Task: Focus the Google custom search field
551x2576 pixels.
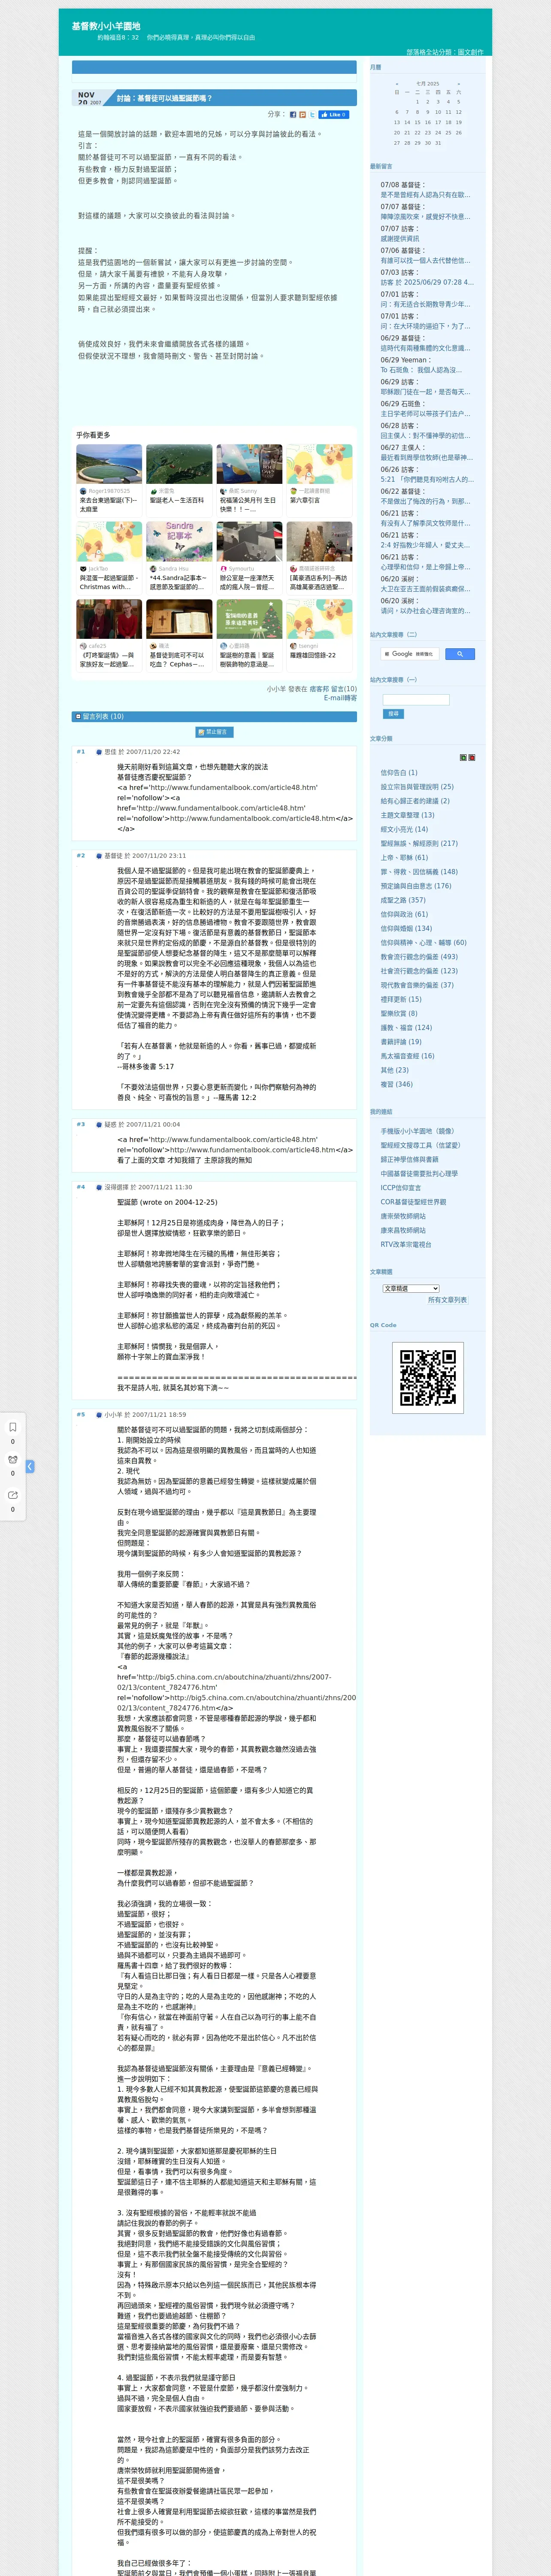Action: (x=410, y=654)
